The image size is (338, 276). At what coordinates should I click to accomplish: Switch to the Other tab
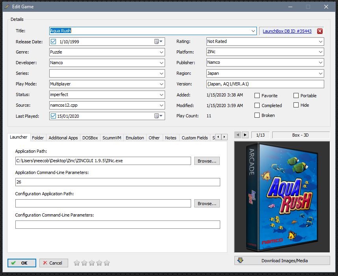154,138
